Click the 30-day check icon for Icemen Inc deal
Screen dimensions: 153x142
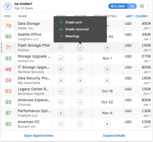[80, 59]
